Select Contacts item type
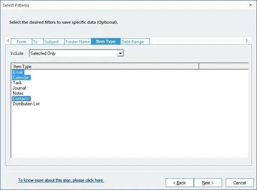The height and width of the screenshot is (190, 257). 21,99
